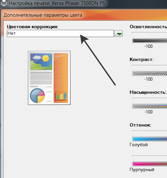The image size is (167, 178).
Task: Click the Пурпурный label
Action: [x=142, y=170]
